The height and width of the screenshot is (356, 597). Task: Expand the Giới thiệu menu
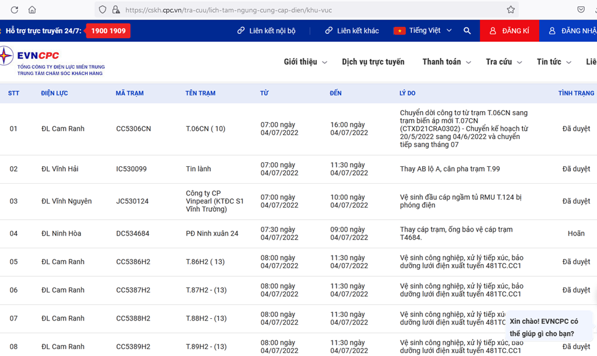[x=305, y=62]
